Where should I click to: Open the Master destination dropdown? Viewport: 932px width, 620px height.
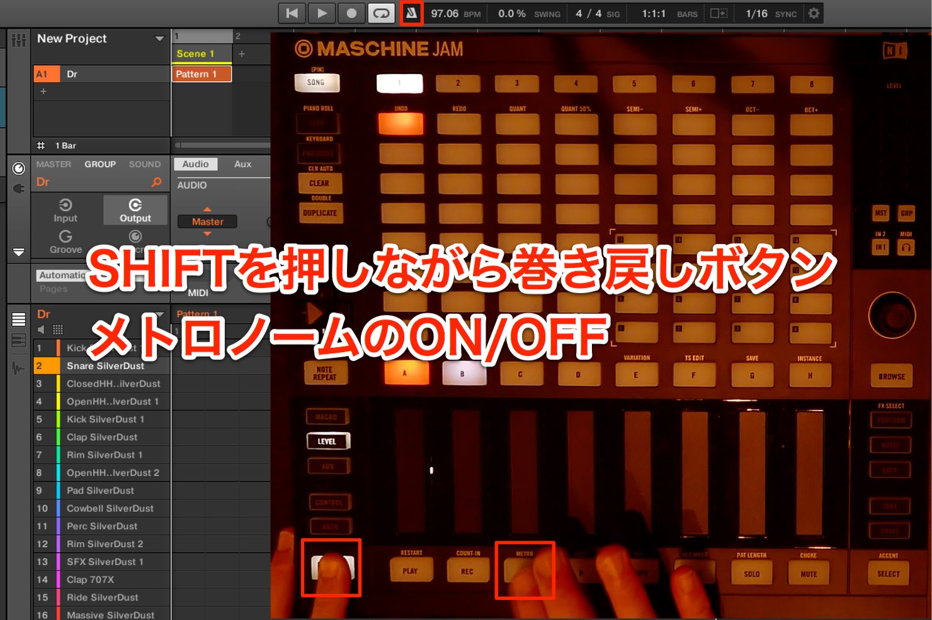[x=207, y=221]
